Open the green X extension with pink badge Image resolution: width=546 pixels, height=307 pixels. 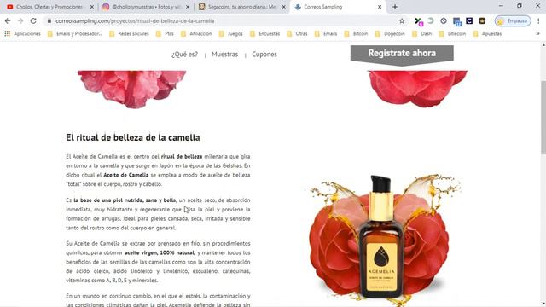pyautogui.click(x=418, y=21)
